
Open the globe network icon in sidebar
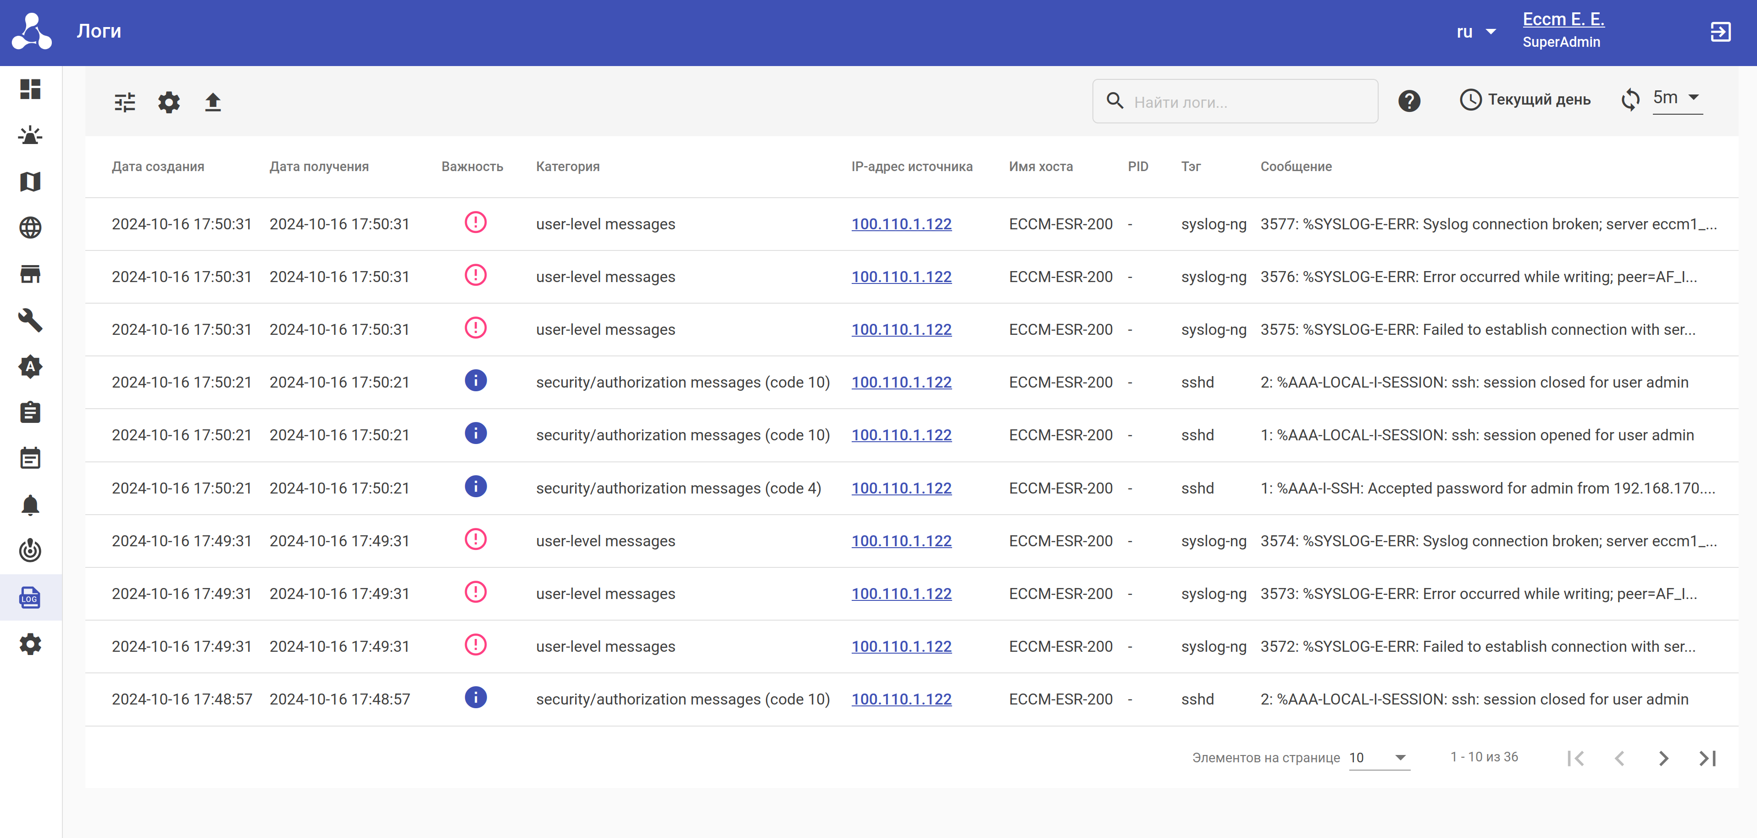click(30, 227)
